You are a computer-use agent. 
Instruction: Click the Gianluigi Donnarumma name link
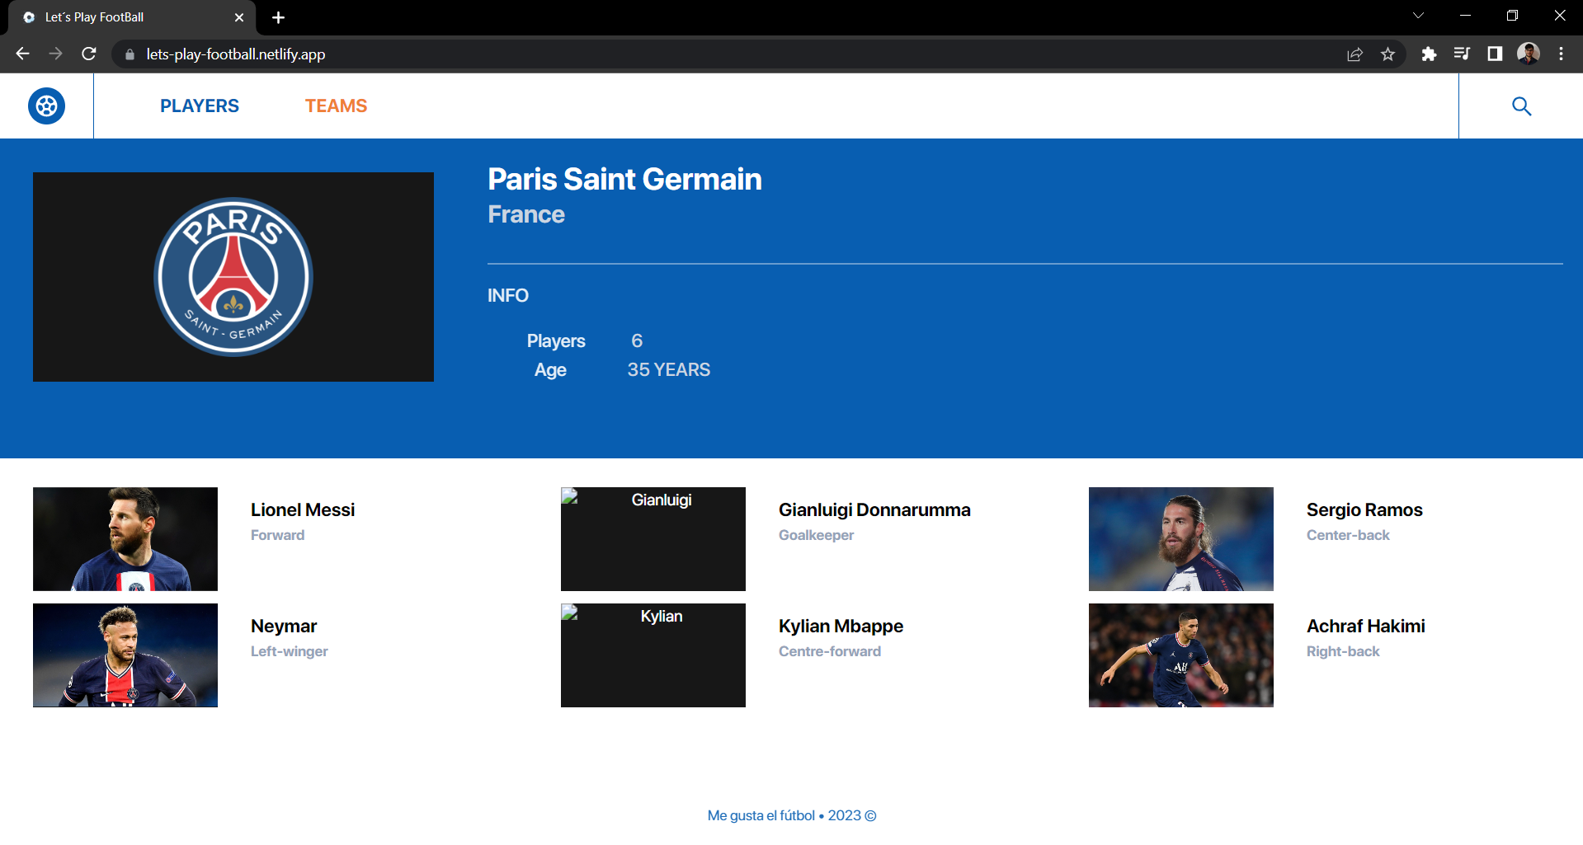(874, 510)
